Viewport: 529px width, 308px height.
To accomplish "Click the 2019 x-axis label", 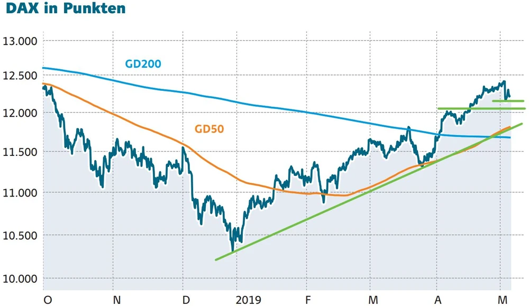I will click(x=248, y=300).
